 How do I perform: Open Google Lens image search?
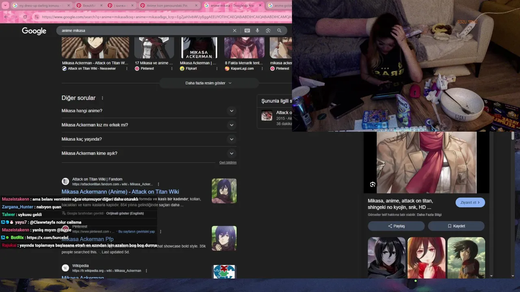tap(268, 30)
